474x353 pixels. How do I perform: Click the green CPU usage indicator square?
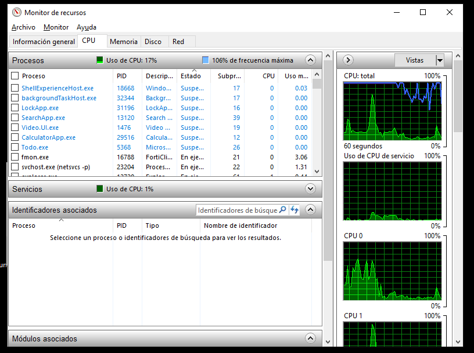click(x=99, y=60)
